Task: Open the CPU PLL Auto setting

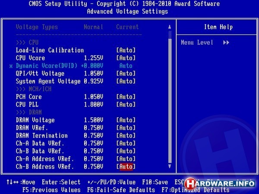Action: point(126,104)
